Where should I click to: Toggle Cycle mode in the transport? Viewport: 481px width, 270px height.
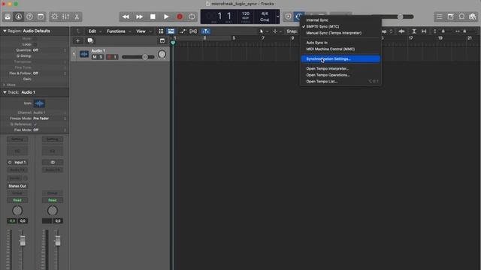click(x=192, y=16)
